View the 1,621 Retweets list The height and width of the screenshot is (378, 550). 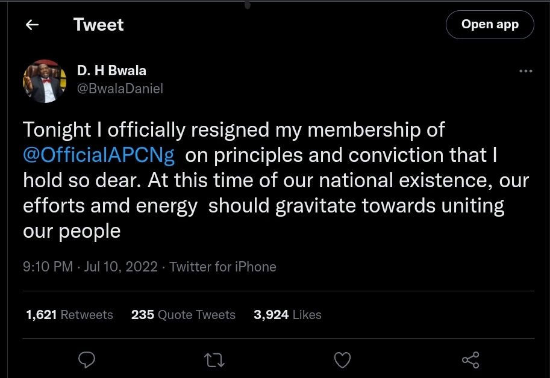[69, 315]
